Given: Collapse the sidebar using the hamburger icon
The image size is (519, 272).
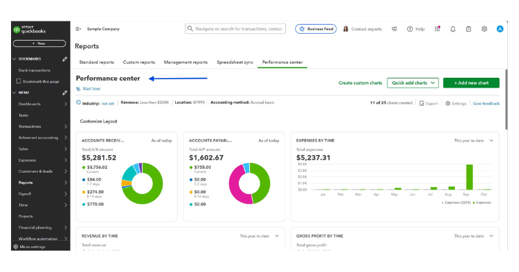Looking at the screenshot, I should [x=78, y=29].
